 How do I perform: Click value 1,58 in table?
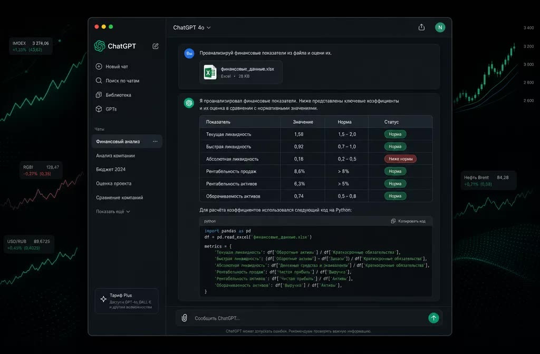(298, 134)
